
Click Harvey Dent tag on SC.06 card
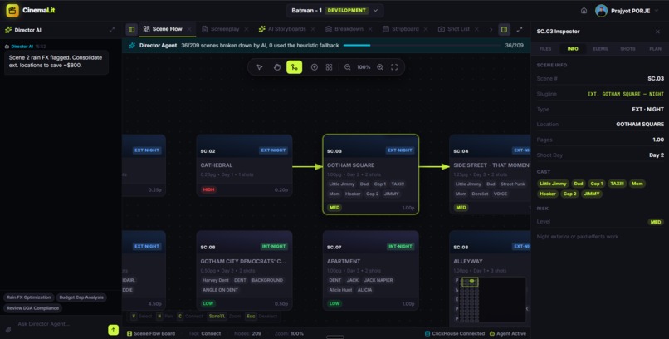pos(216,280)
